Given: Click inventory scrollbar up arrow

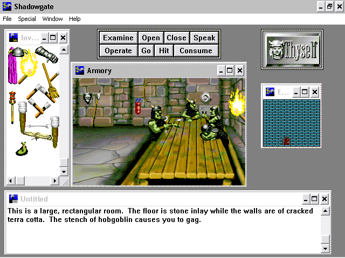Looking at the screenshot, I should click(64, 49).
